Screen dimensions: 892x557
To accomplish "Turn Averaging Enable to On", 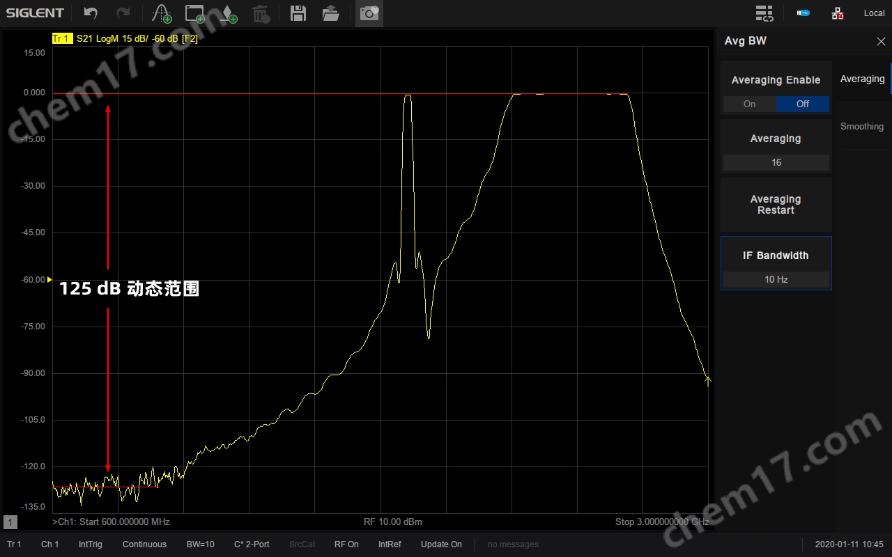I will pyautogui.click(x=749, y=104).
